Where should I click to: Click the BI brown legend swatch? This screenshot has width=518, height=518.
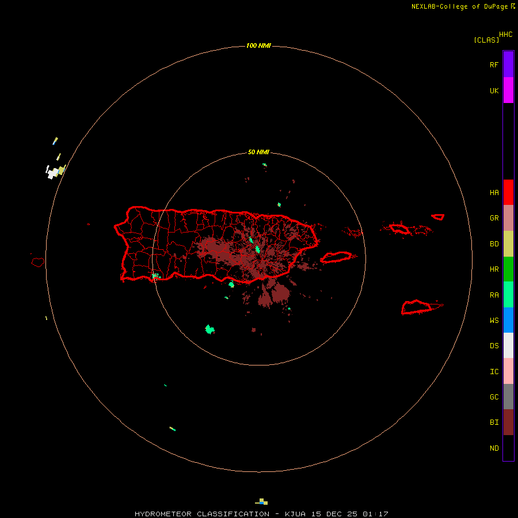(508, 422)
